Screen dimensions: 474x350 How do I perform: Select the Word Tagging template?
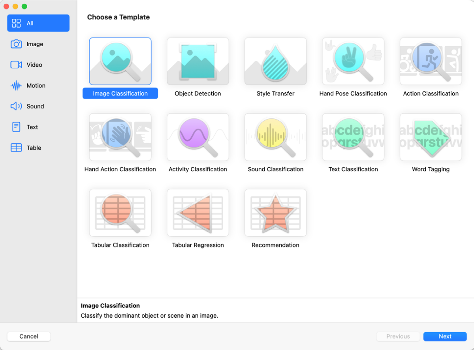(431, 137)
